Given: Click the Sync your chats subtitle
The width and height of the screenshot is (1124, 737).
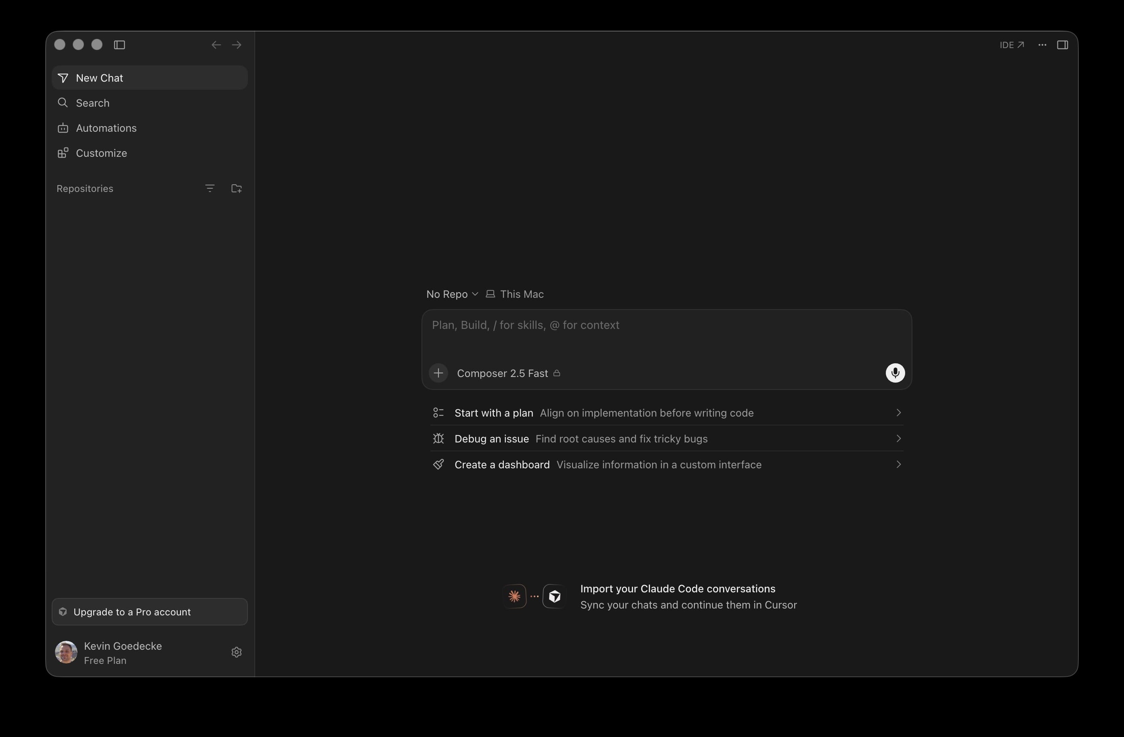Looking at the screenshot, I should [688, 605].
